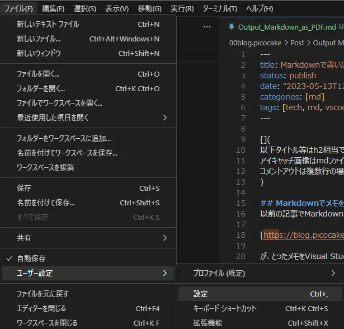Toggle 自動保存 (auto save) checkmark item

[31, 258]
